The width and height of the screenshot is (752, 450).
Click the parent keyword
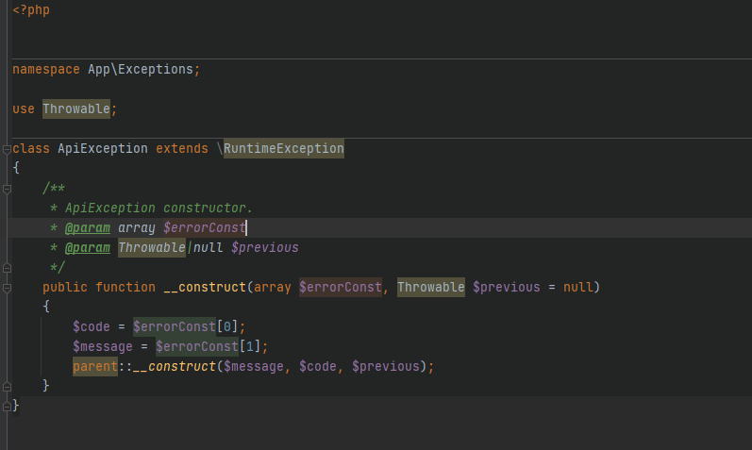pos(95,367)
